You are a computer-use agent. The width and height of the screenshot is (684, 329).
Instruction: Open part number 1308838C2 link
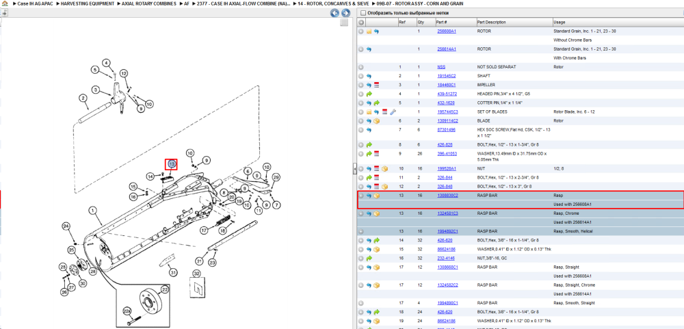[x=447, y=196]
